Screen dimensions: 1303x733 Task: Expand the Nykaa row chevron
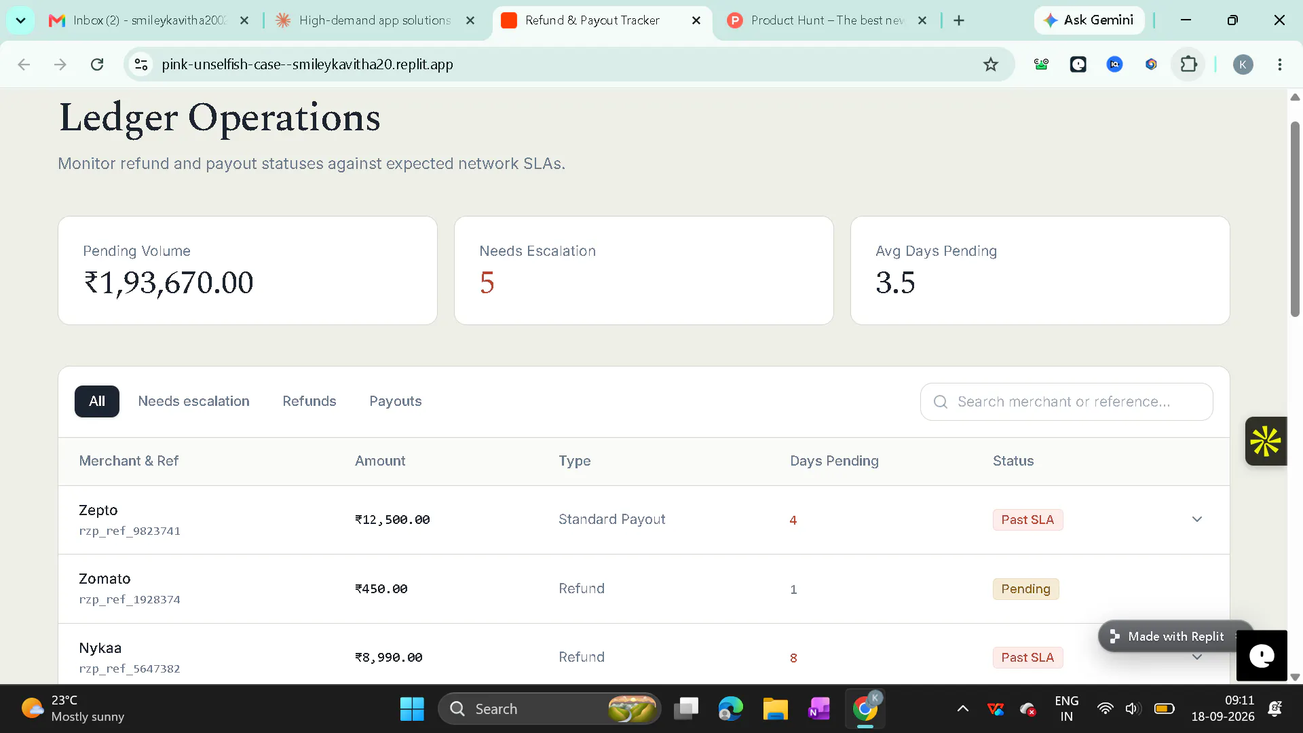[x=1197, y=657]
